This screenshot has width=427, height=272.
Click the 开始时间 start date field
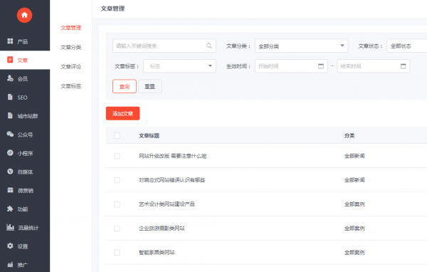click(291, 66)
